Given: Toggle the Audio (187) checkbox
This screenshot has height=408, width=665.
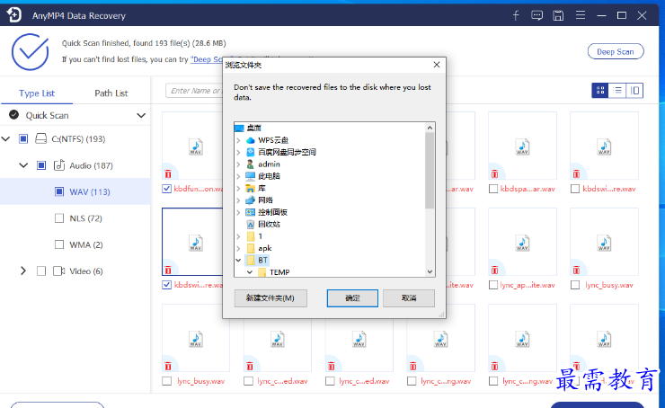Looking at the screenshot, I should coord(41,165).
